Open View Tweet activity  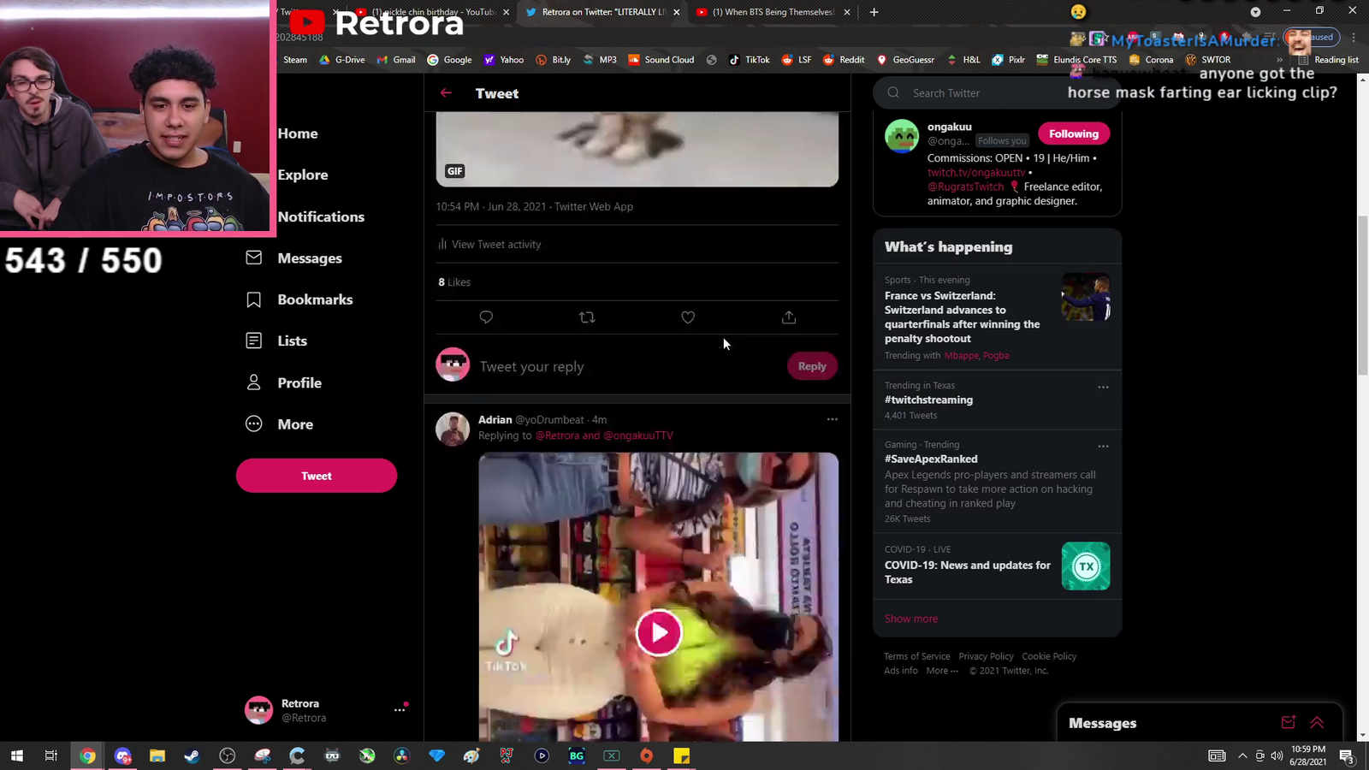[489, 244]
